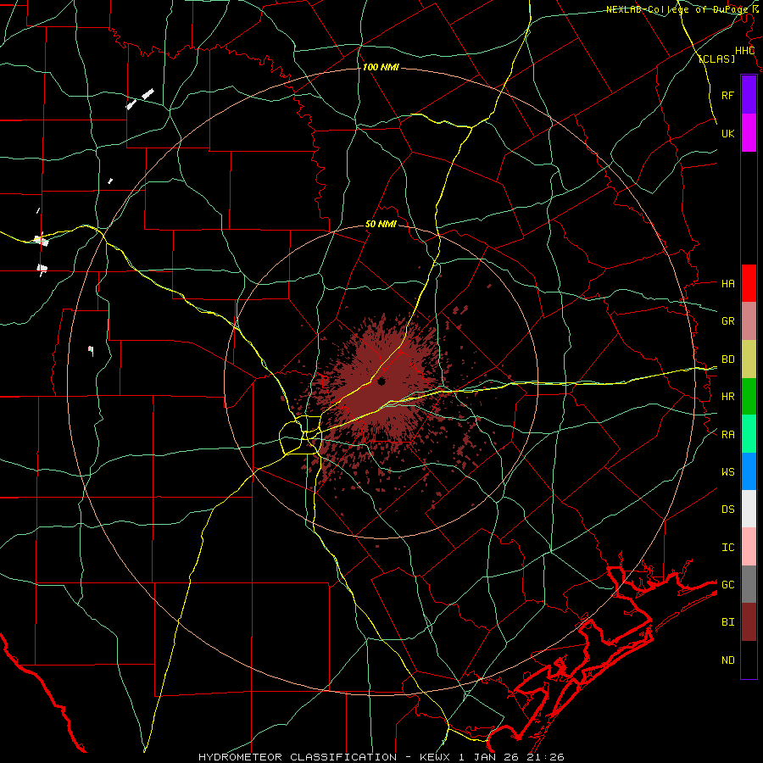Viewport: 763px width, 763px height.
Task: Pick the mint green RA legend swatch
Action: tap(749, 434)
